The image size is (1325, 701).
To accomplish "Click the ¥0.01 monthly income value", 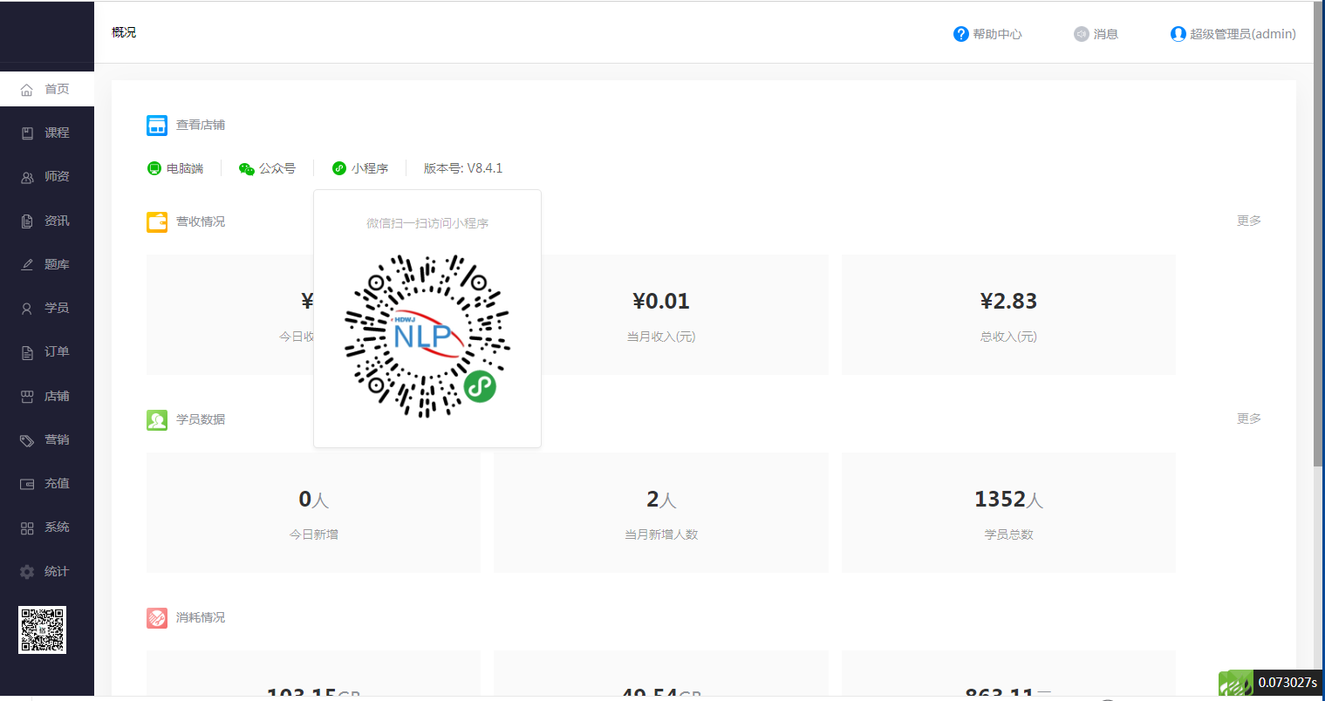I will click(661, 302).
